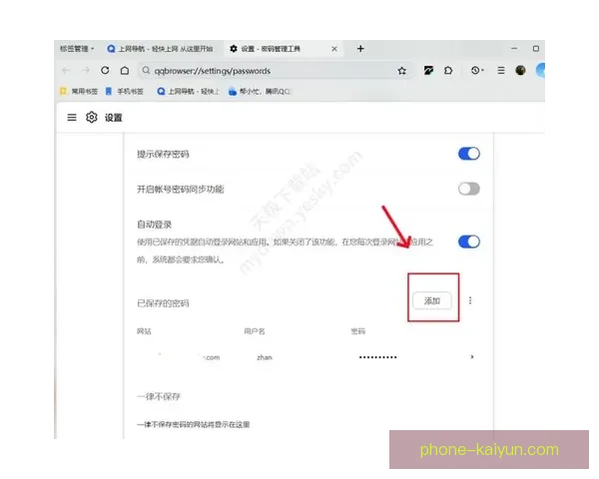This screenshot has width=599, height=479.
Task: Click the browser back arrow
Action: click(x=66, y=71)
